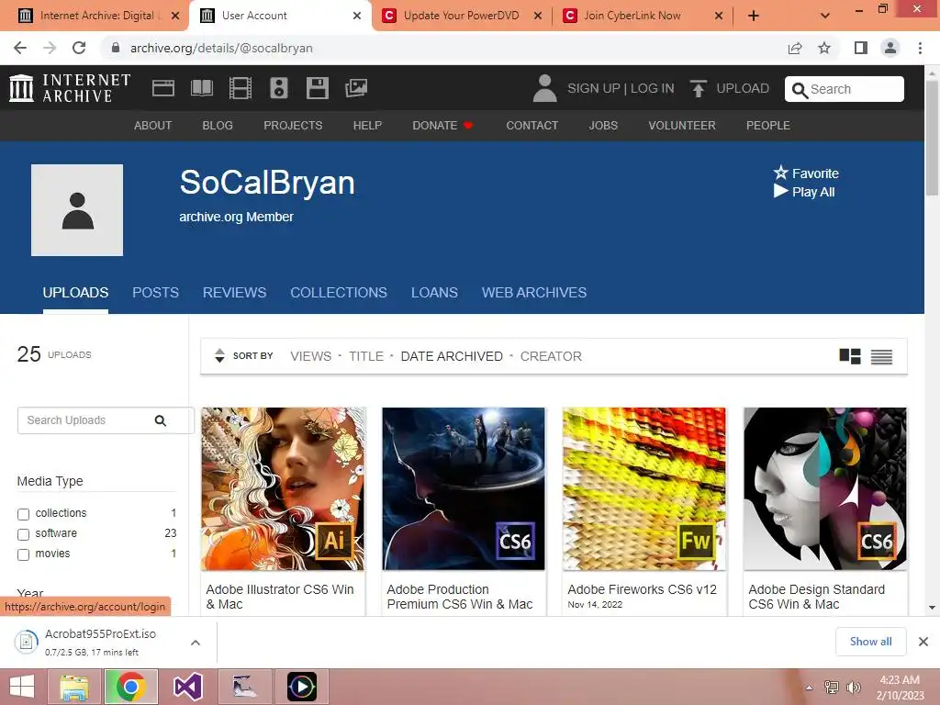Expand the Chrome tab search dropdown
The image size is (940, 705).
pos(825,16)
